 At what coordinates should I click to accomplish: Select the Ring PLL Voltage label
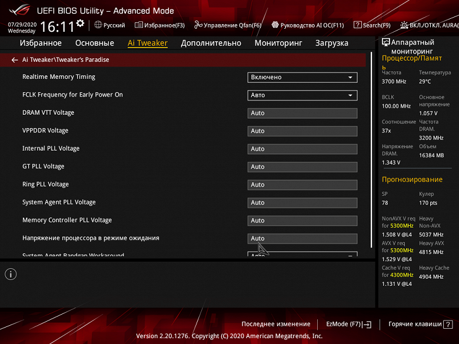pos(46,184)
